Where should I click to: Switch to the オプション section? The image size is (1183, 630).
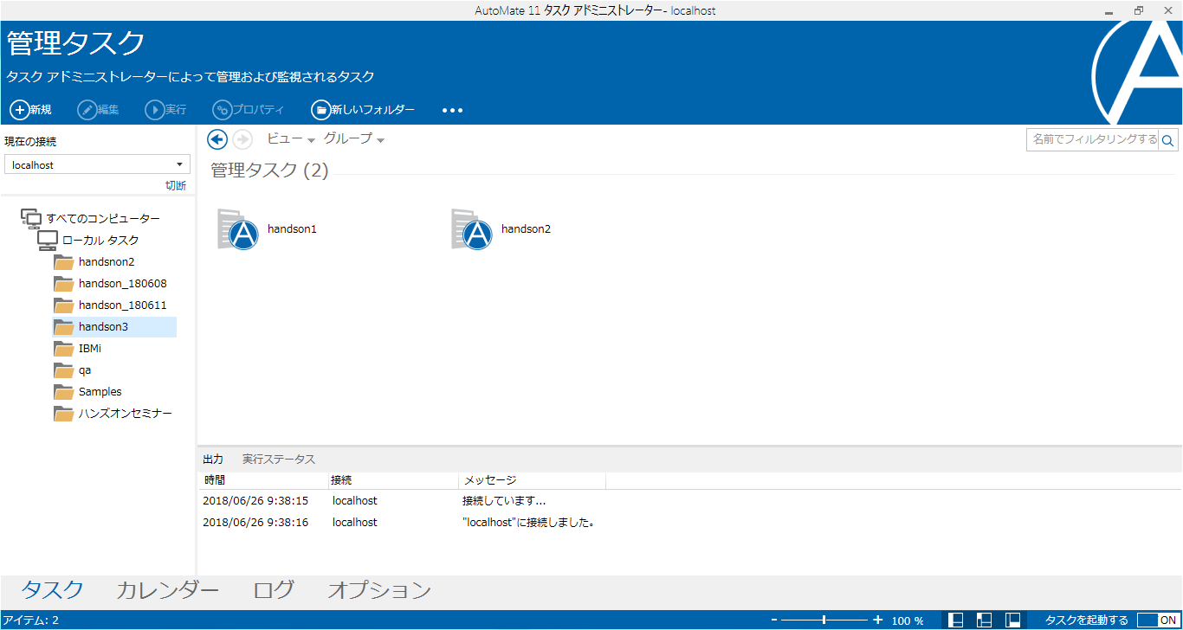379,590
